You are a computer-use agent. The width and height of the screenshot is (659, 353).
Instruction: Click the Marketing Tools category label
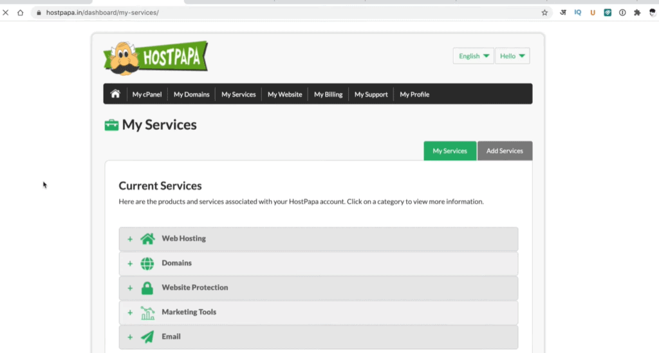189,312
